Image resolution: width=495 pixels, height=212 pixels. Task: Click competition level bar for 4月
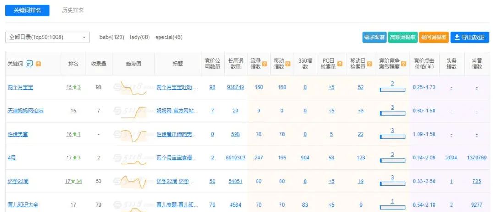(x=392, y=160)
